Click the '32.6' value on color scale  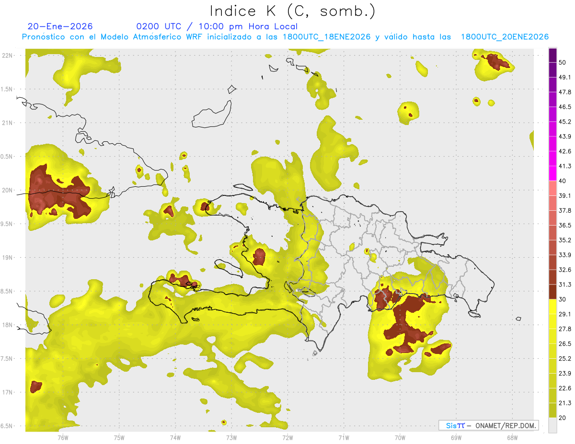click(565, 270)
